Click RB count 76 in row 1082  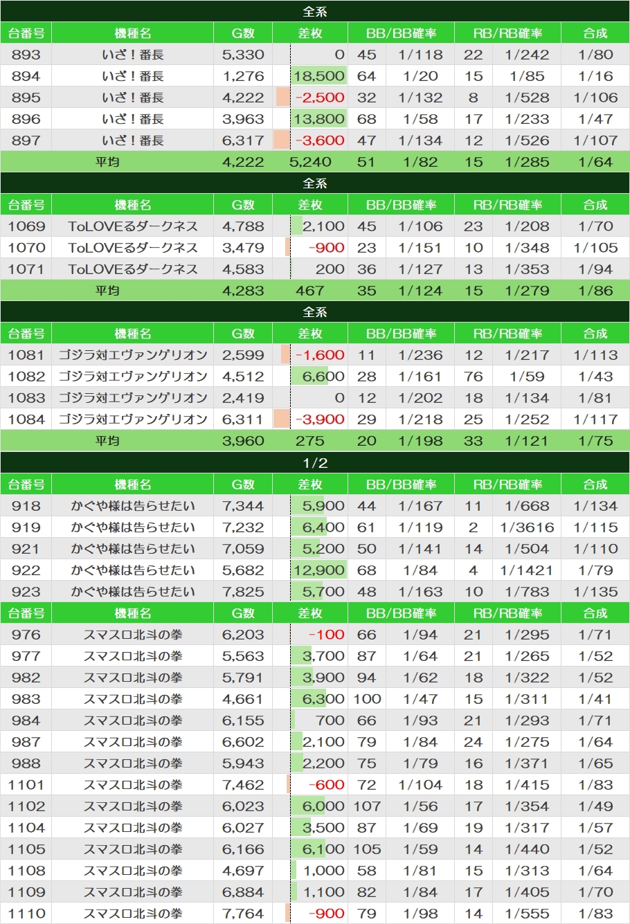474,377
